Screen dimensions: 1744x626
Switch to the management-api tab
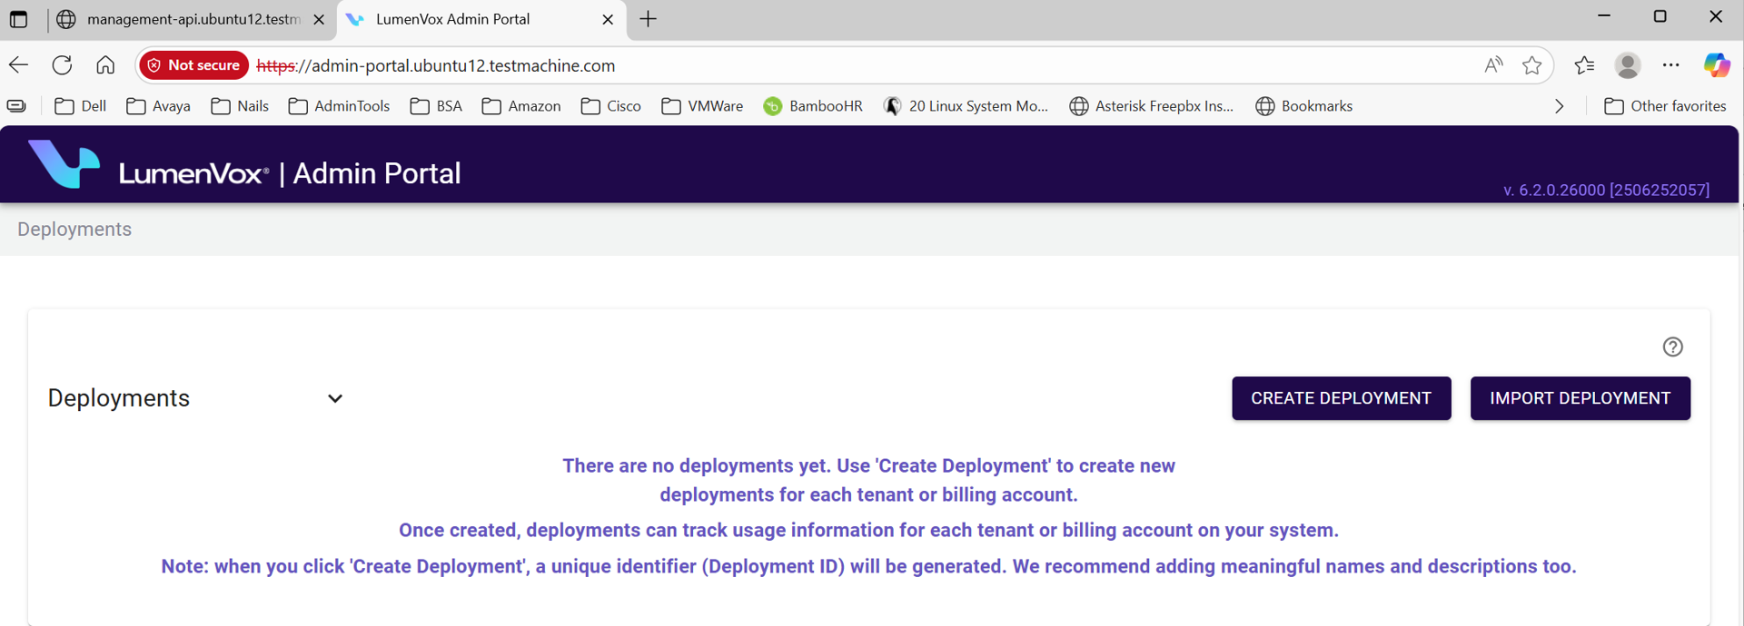(193, 19)
